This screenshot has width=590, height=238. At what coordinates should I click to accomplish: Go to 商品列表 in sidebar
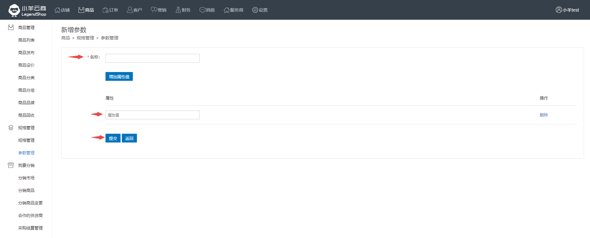point(26,40)
